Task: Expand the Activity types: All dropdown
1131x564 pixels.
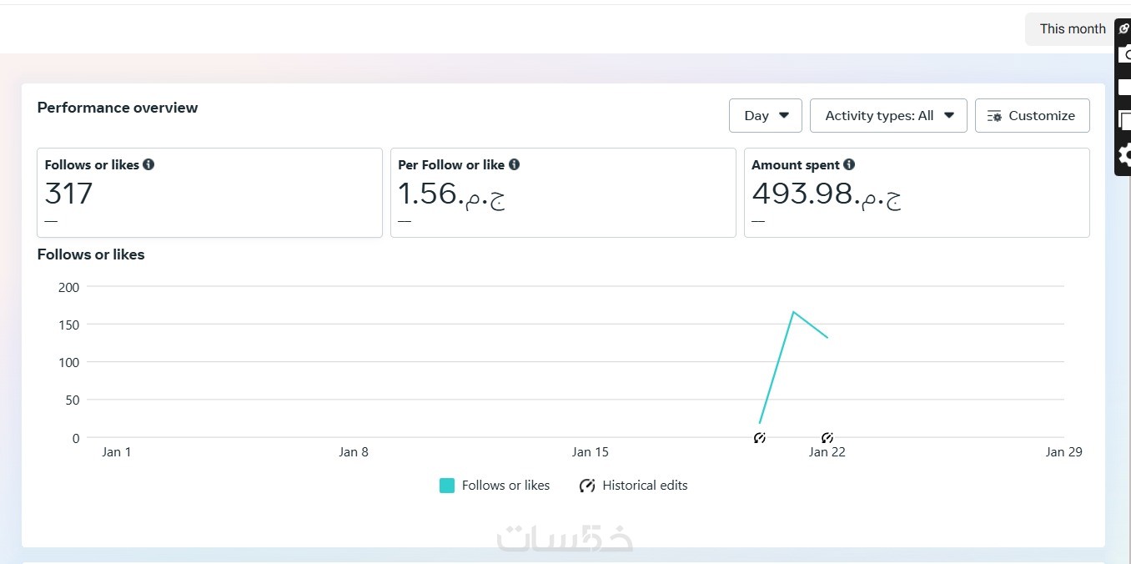Action: (x=887, y=116)
